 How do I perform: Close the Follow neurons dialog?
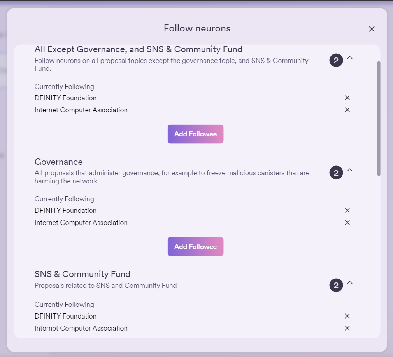click(x=372, y=29)
